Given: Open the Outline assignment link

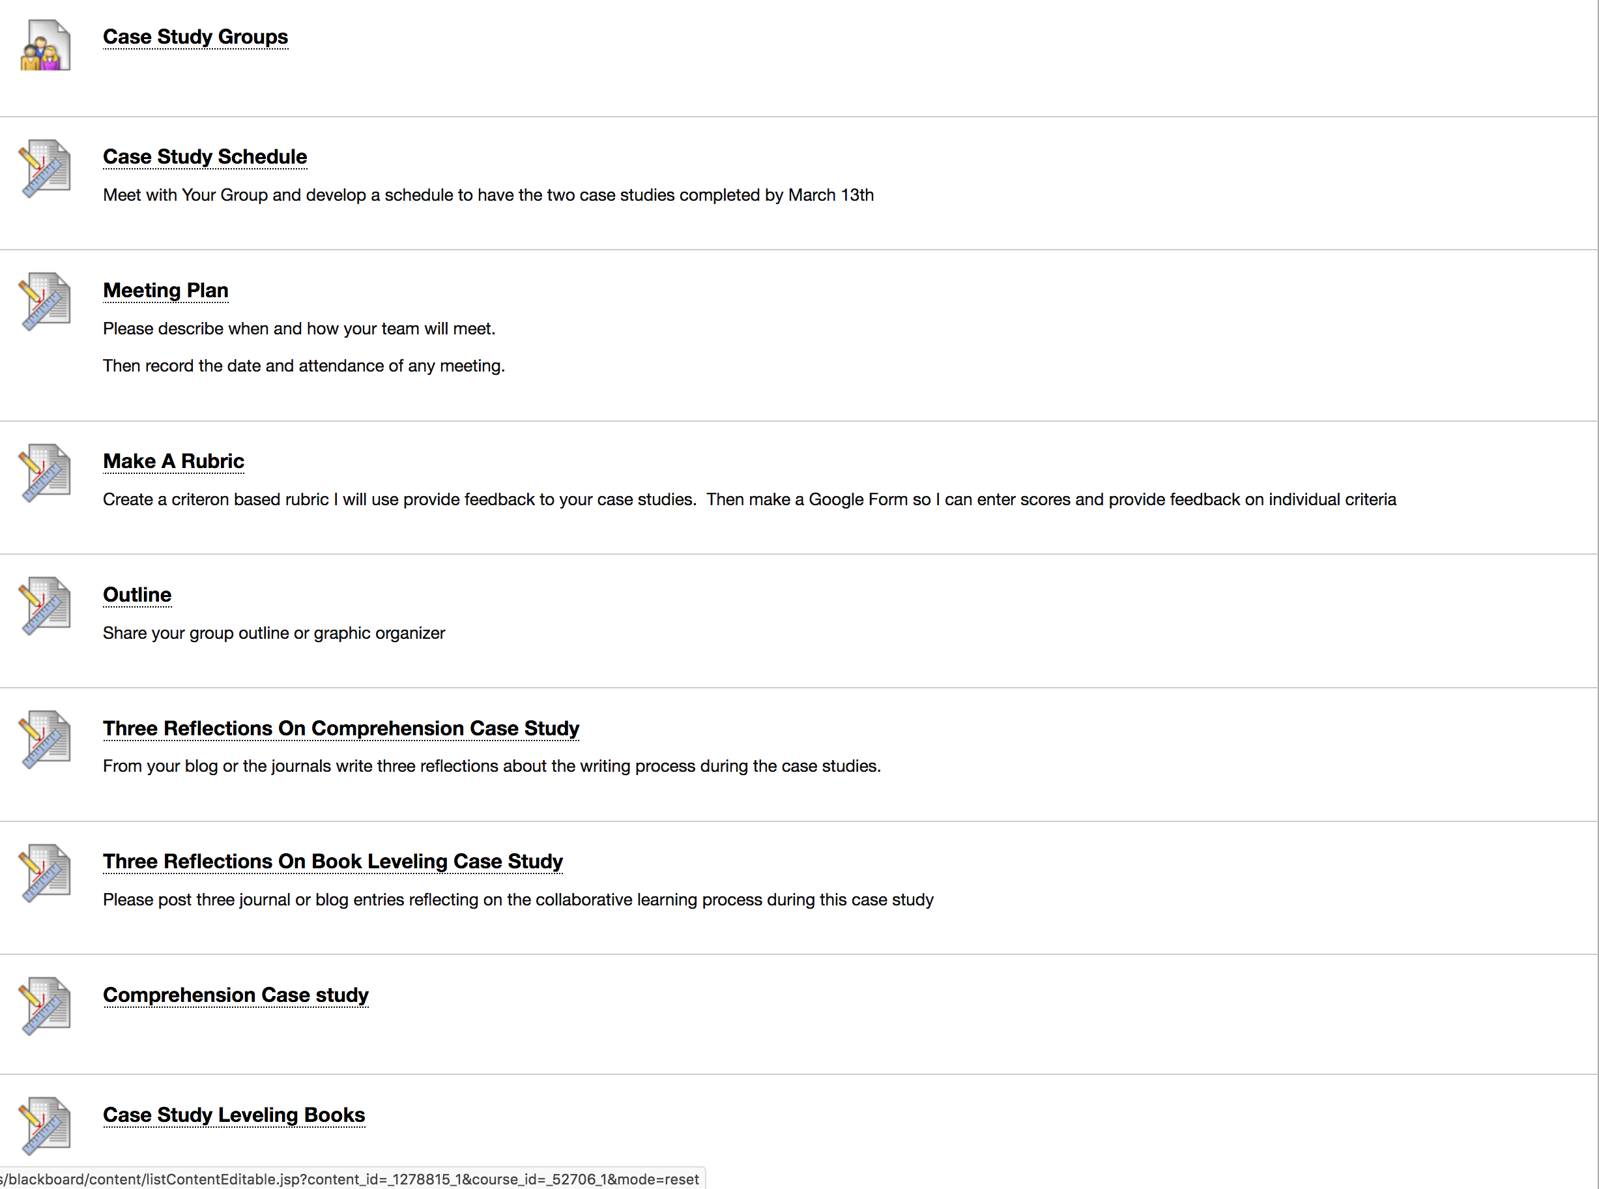Looking at the screenshot, I should pyautogui.click(x=137, y=594).
